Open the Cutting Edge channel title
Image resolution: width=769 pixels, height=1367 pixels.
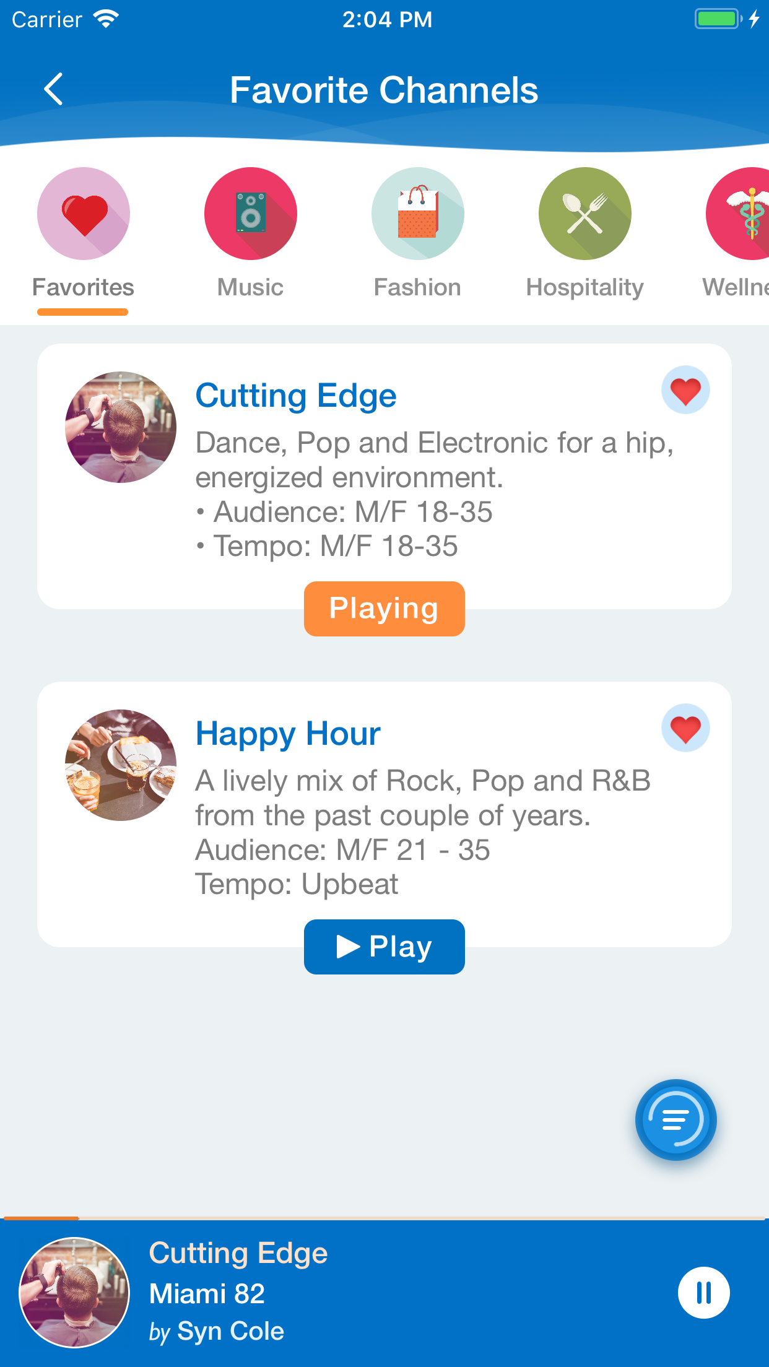click(x=296, y=396)
